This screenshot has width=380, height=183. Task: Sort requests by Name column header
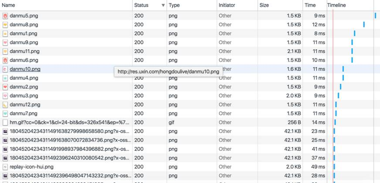[x=8, y=5]
